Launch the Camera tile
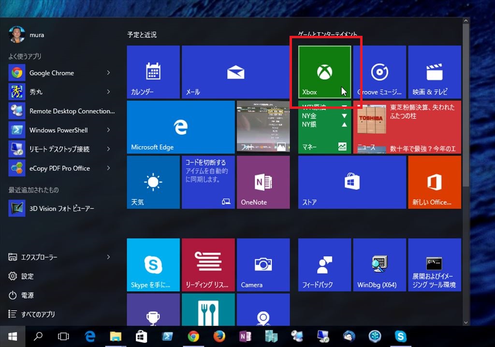 (x=263, y=265)
